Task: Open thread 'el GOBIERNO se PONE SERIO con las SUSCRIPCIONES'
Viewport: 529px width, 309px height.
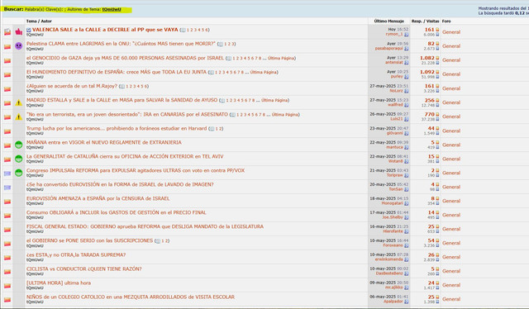Action: point(89,240)
